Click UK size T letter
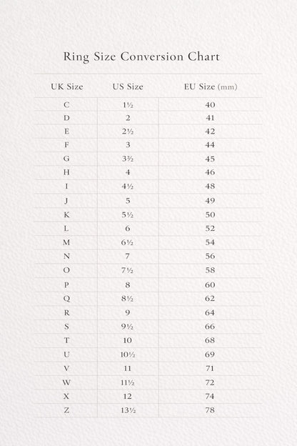The width and height of the screenshot is (297, 446). pos(66,340)
